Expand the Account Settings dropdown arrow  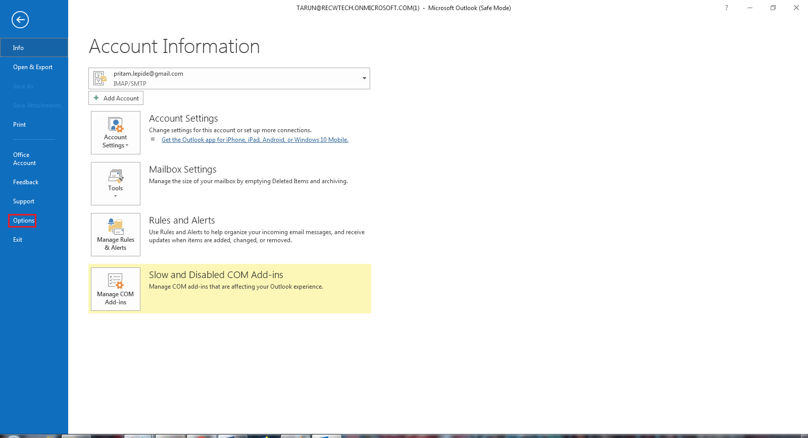127,145
